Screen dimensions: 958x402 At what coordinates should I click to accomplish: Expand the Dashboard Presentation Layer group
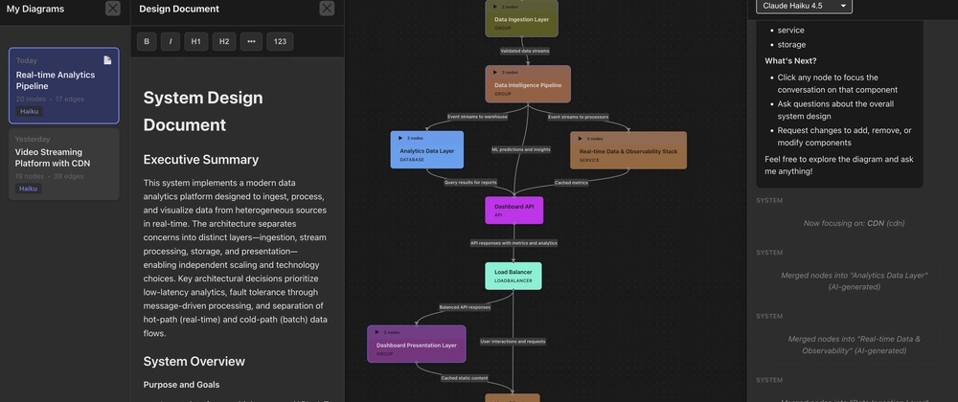point(376,332)
